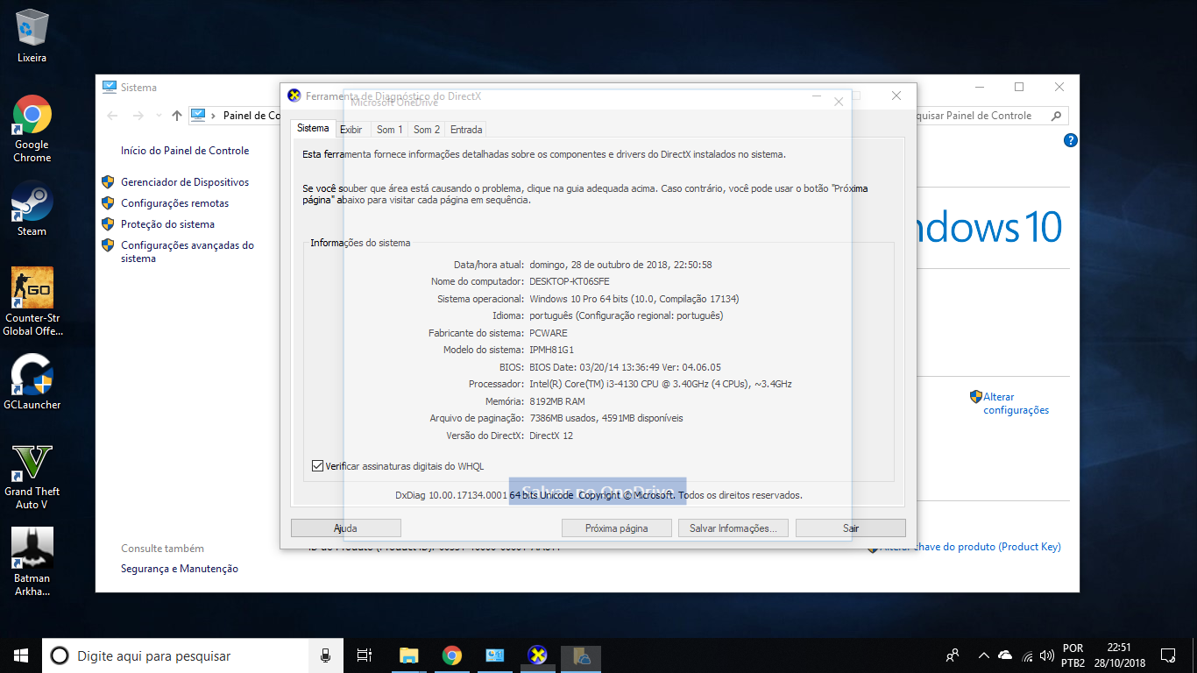This screenshot has height=673, width=1197.
Task: Switch to Chrome in the taskbar
Action: [452, 655]
